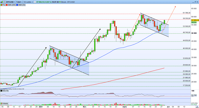199x108 pixels.
Task: Select the 61 786,30 resistance level label
Action: click(187, 13)
